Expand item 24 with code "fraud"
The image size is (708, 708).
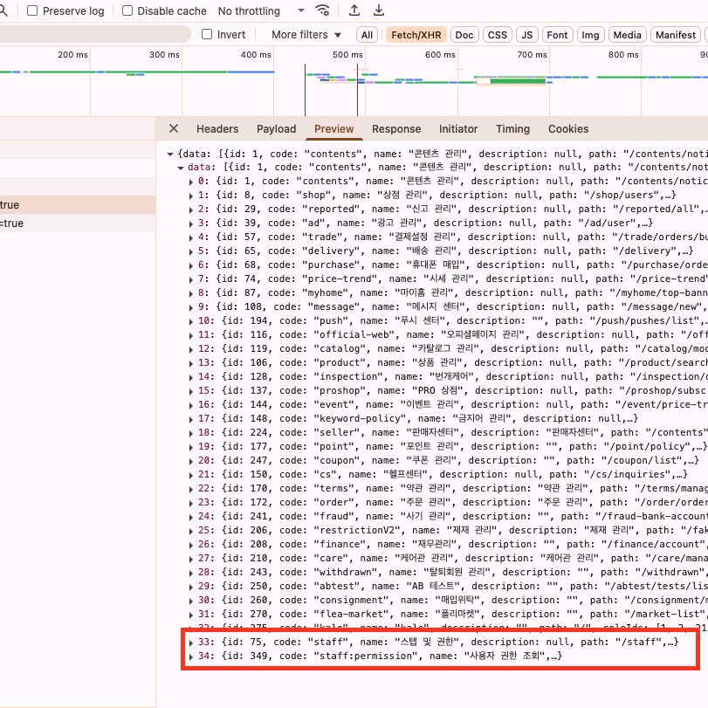(x=191, y=518)
